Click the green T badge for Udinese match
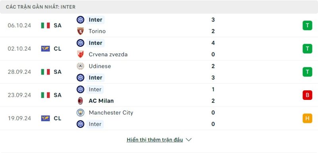This screenshot has height=153, width=318. [x=307, y=72]
